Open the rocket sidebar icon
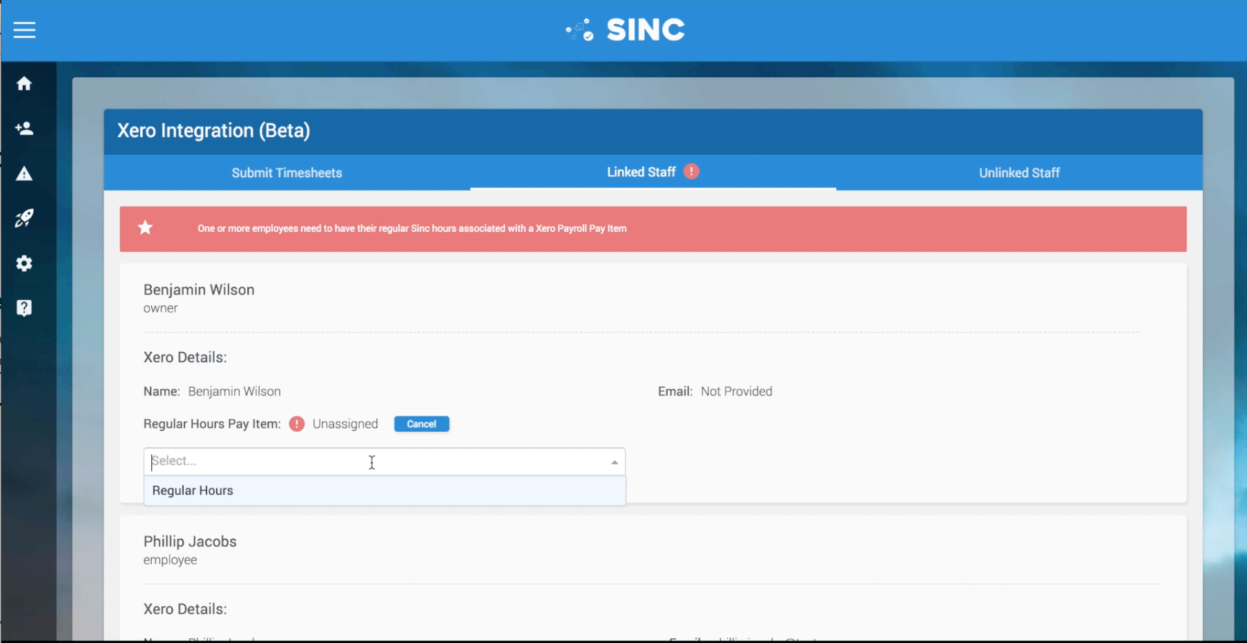The height and width of the screenshot is (643, 1247). point(24,218)
